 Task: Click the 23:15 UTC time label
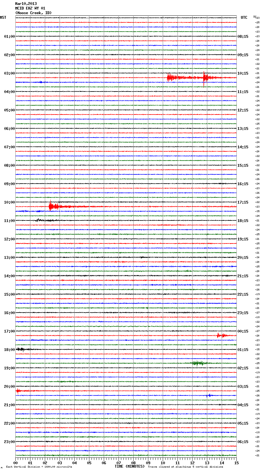coord(243,313)
